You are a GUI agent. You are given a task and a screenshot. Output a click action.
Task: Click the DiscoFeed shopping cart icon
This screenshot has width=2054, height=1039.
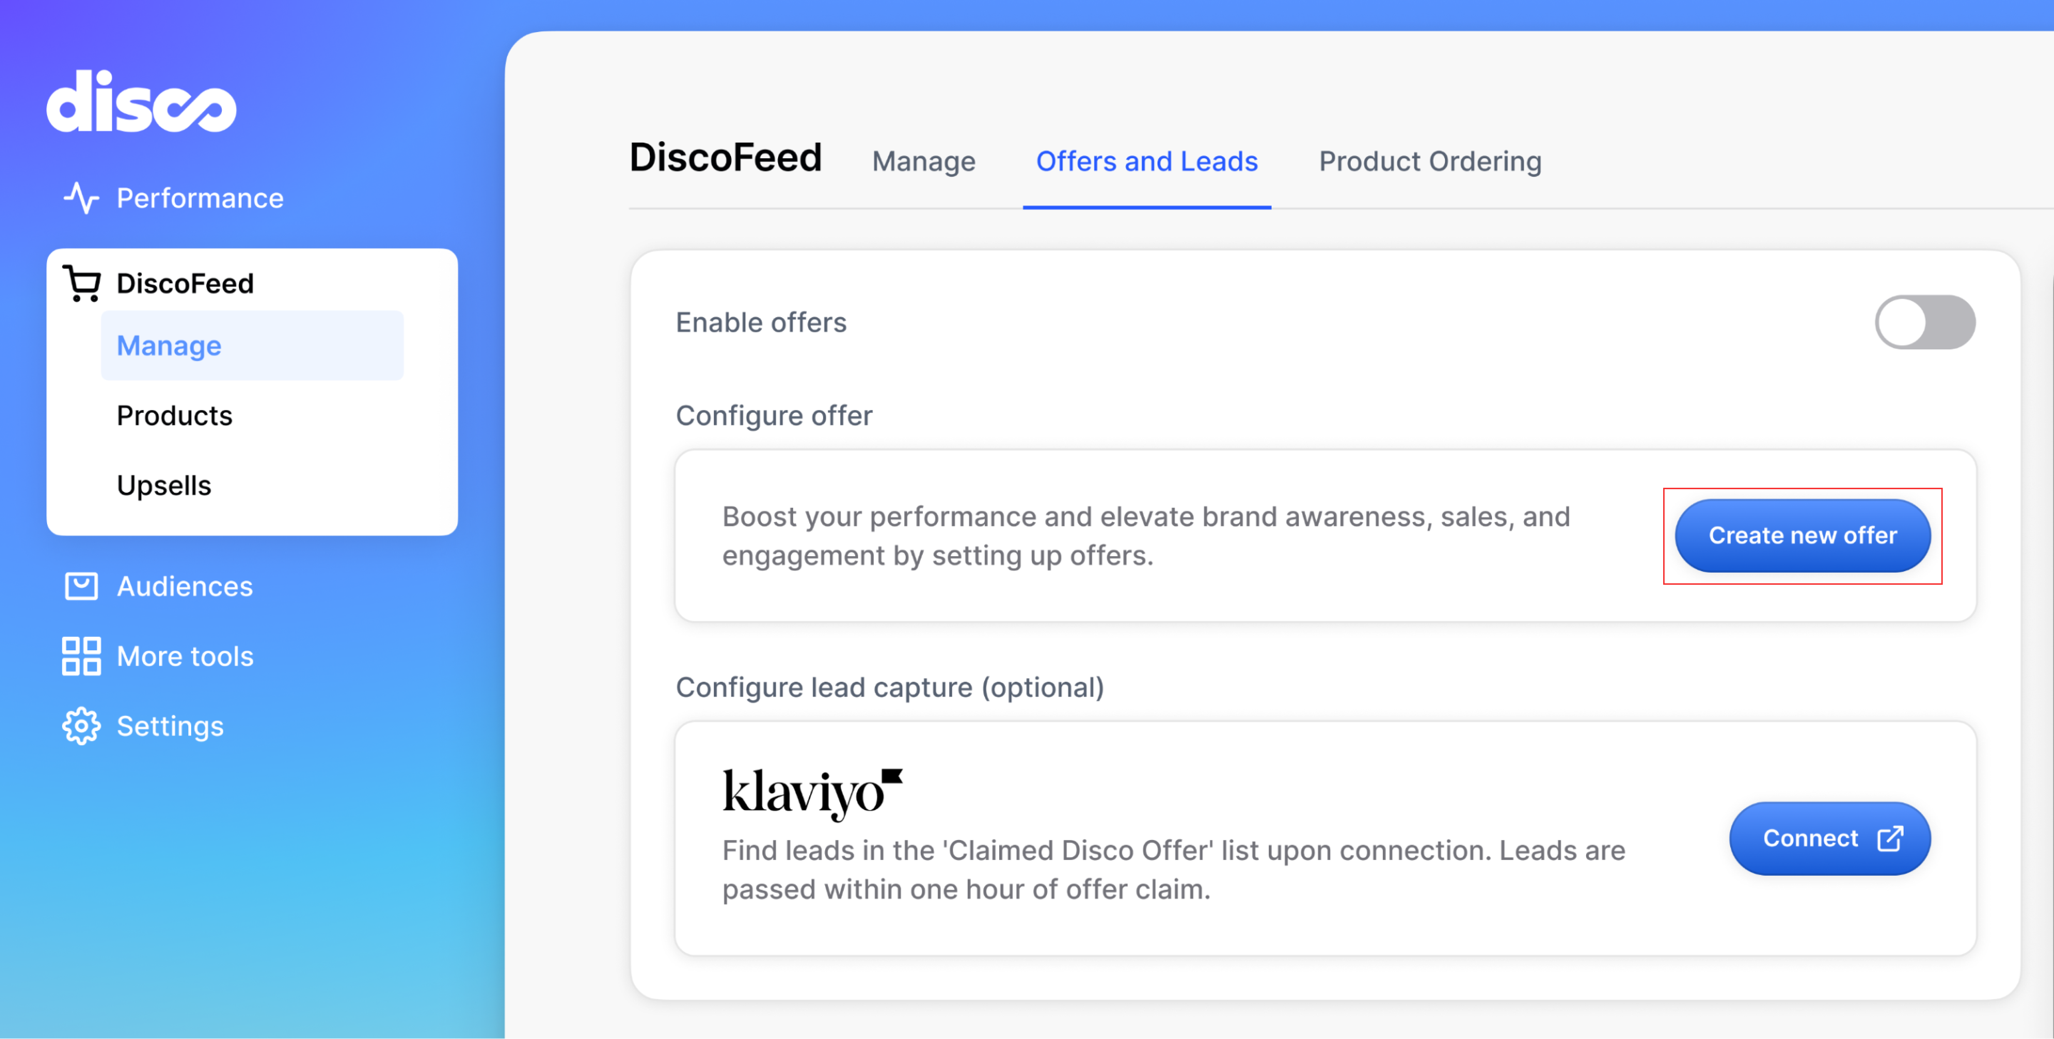[81, 283]
